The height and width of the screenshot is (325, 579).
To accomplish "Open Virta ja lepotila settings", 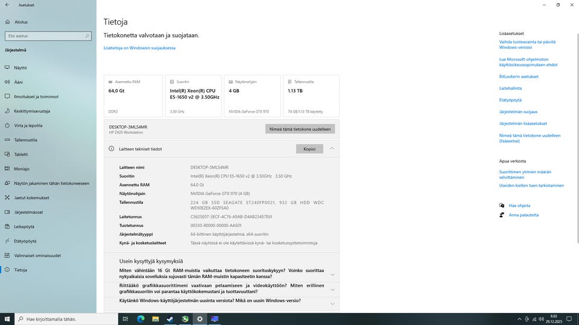I will coord(28,126).
